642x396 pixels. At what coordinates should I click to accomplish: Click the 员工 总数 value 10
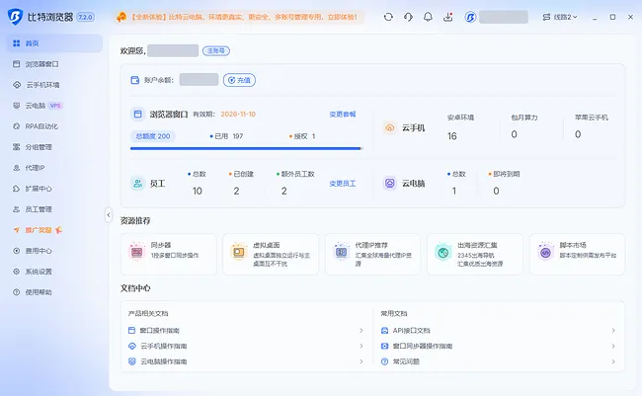(x=198, y=191)
